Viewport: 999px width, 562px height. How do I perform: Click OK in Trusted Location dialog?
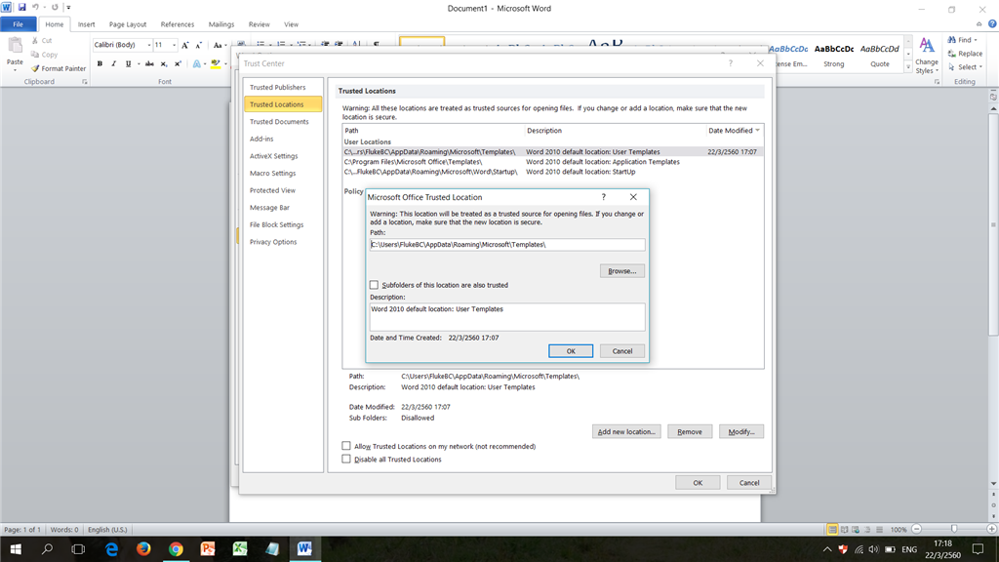(571, 351)
